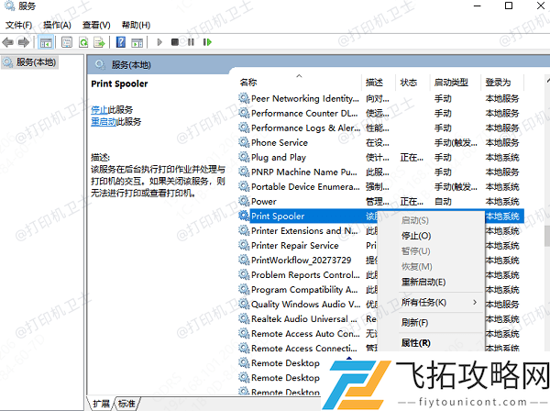Select Performance Logs & Aler... service
The height and width of the screenshot is (411, 550).
click(x=380, y=128)
